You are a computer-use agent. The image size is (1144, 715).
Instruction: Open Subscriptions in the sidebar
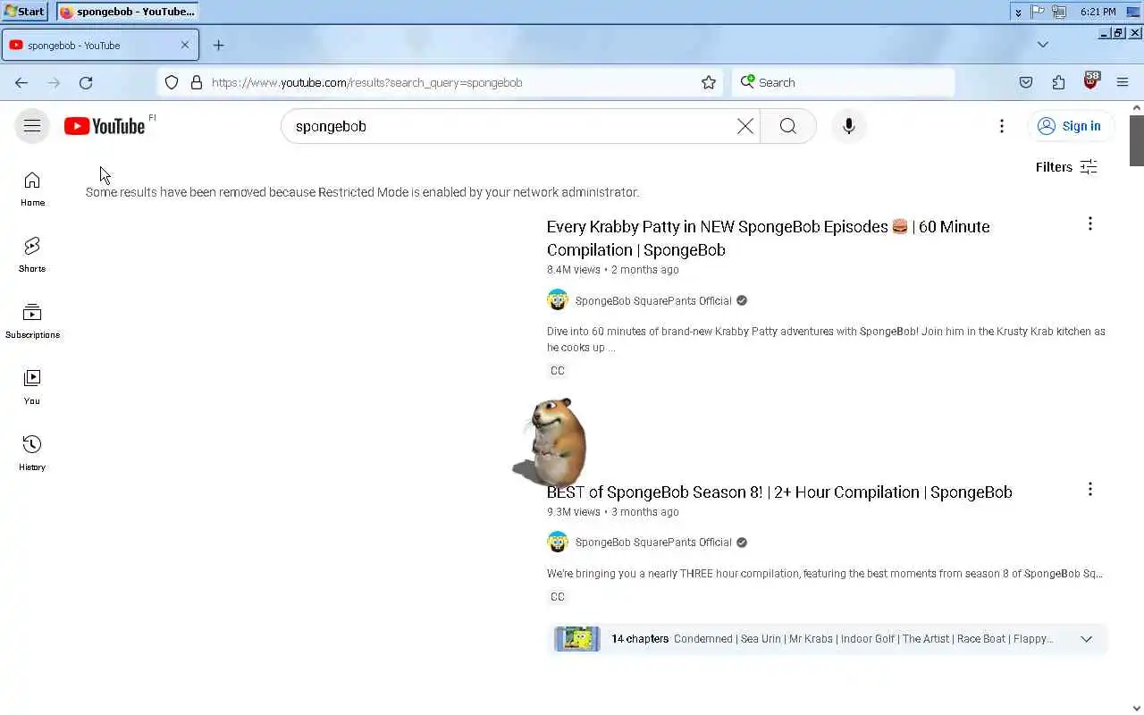point(32,321)
